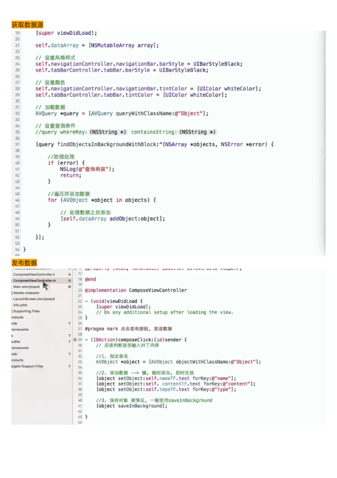Click the ? status badge for Targets Support Files
The image size is (337, 478).
[x=70, y=366]
